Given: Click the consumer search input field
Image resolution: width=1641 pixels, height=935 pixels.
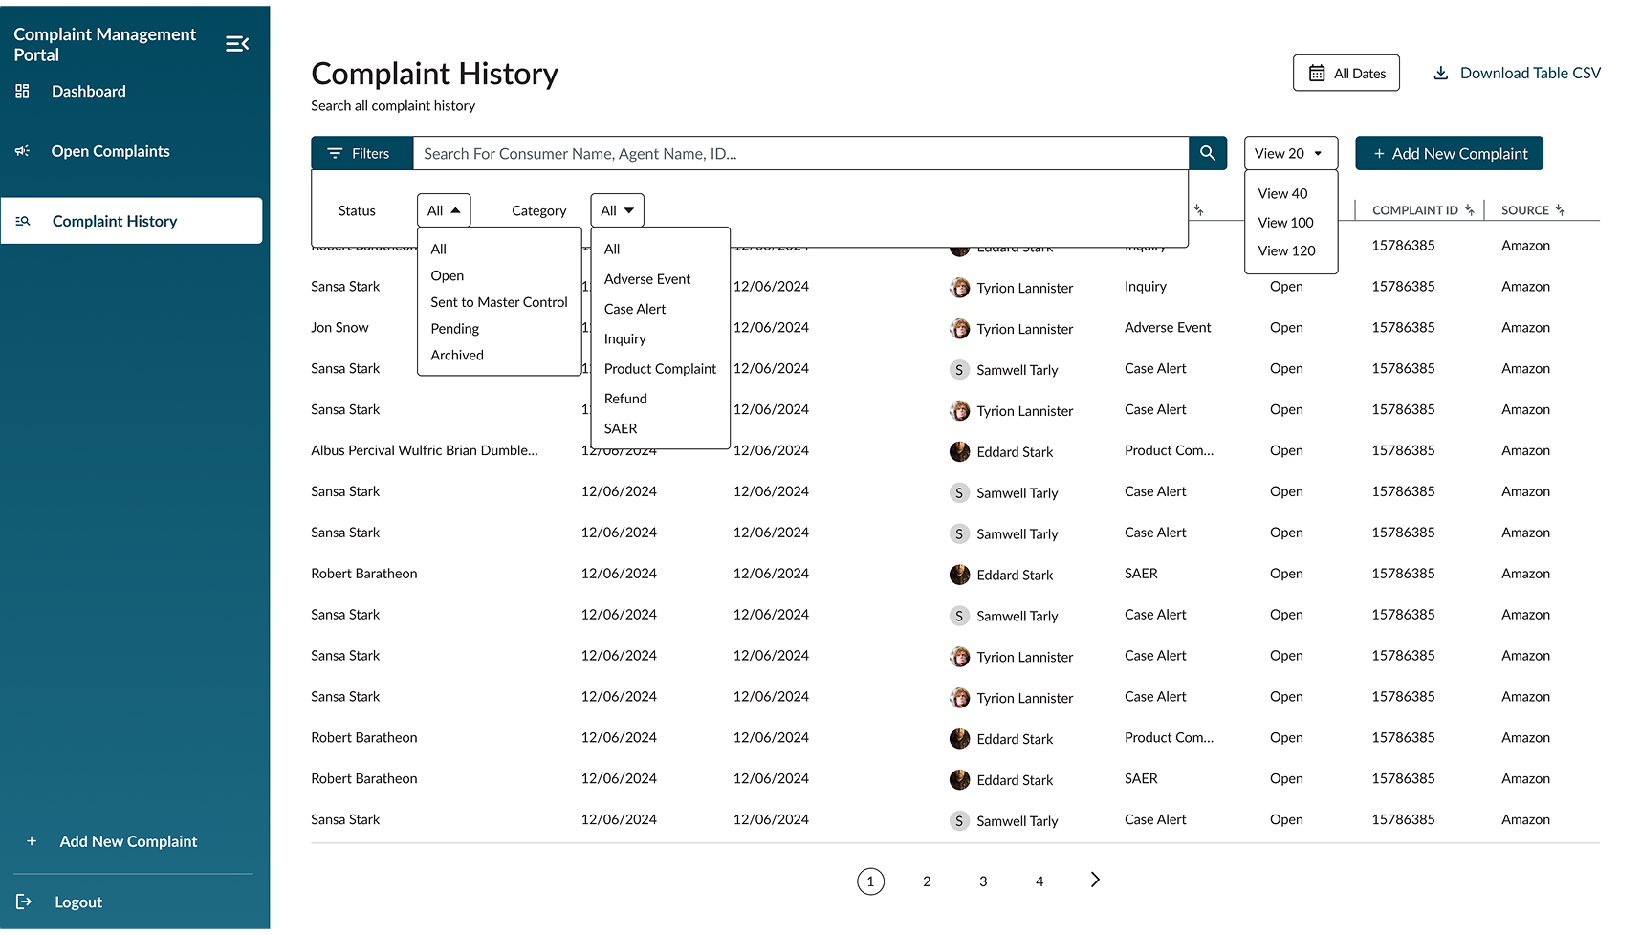Looking at the screenshot, I should 799,153.
